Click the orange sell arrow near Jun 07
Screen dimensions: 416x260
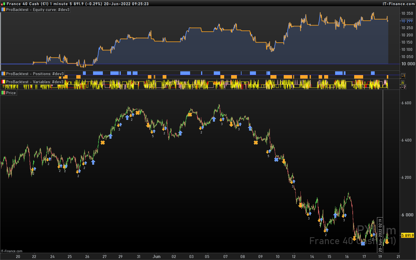click(x=231, y=124)
